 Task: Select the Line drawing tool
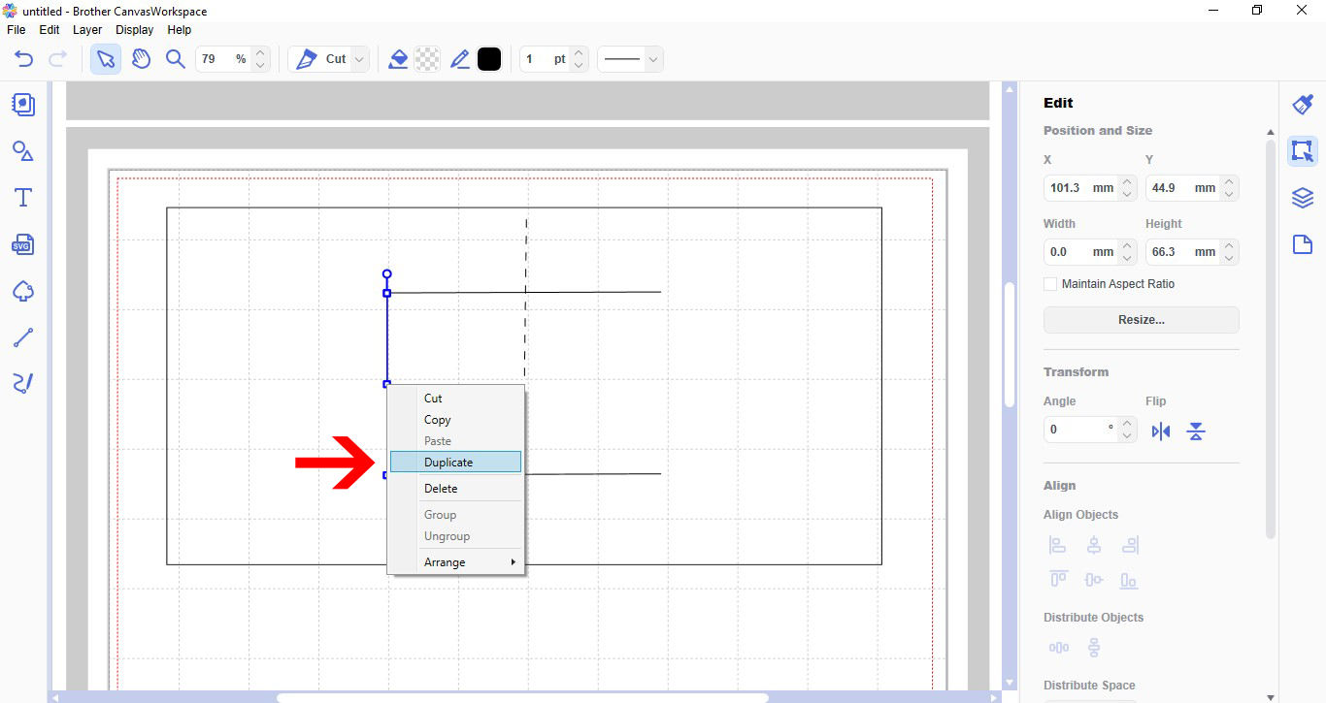click(22, 336)
